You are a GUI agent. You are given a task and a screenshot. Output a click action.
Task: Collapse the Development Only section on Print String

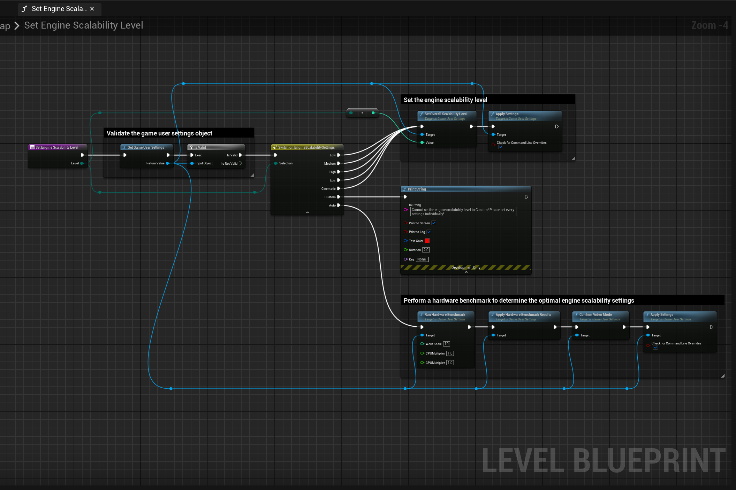click(x=465, y=272)
